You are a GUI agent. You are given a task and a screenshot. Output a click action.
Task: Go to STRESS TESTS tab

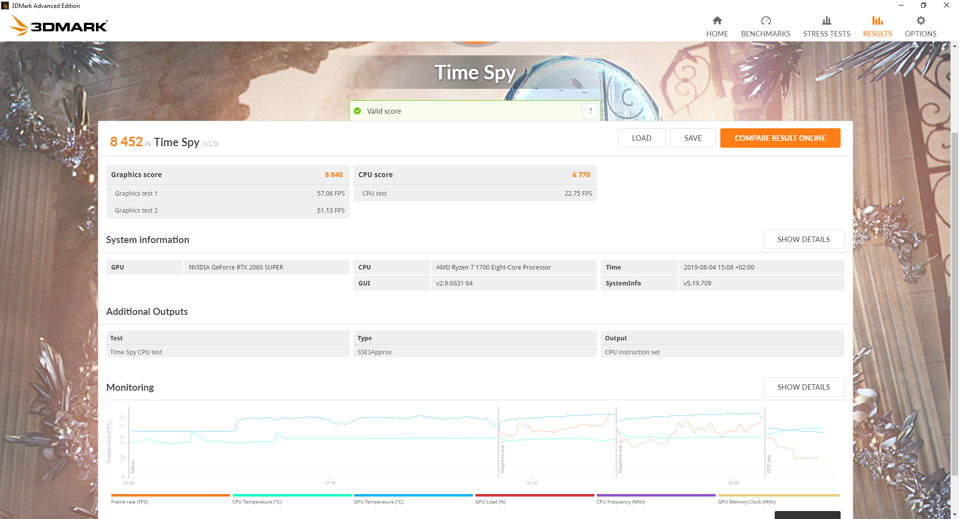(x=827, y=26)
